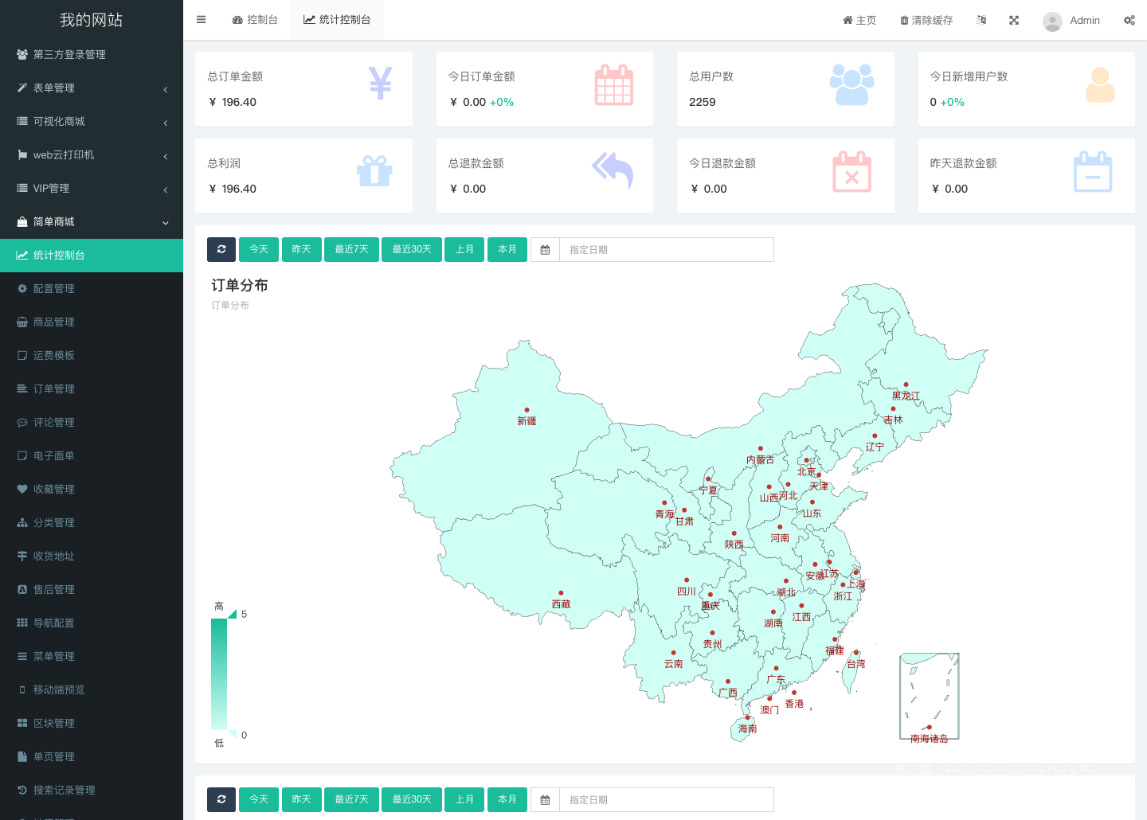1147x820 pixels.
Task: Click refresh button above 订单分布 chart
Action: (x=221, y=249)
